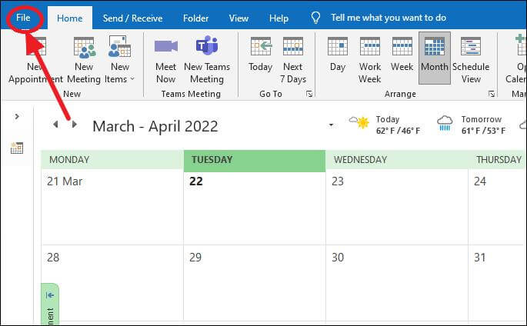The image size is (527, 326).
Task: Advance calendar with the forward arrow
Action: point(75,125)
